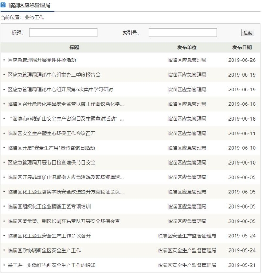This screenshot has width=262, height=273.
Task: Open article 区应急管理局开展党性体检活动
Action: pos(42,60)
